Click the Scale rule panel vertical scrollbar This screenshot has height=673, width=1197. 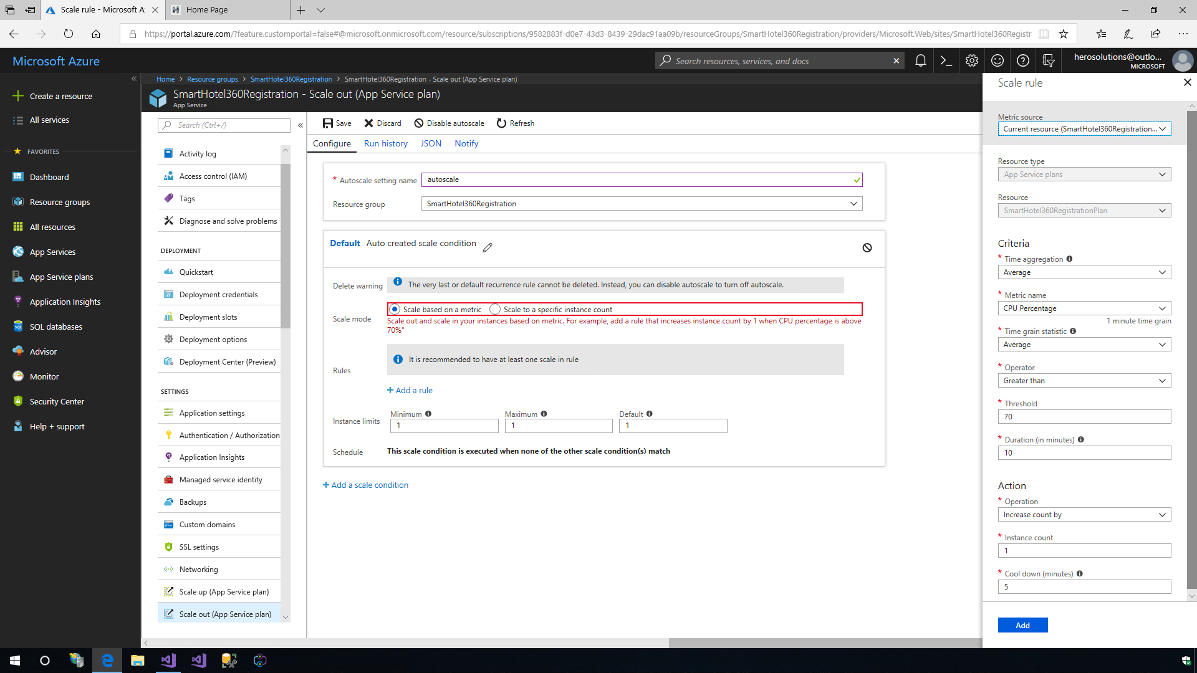click(1191, 349)
